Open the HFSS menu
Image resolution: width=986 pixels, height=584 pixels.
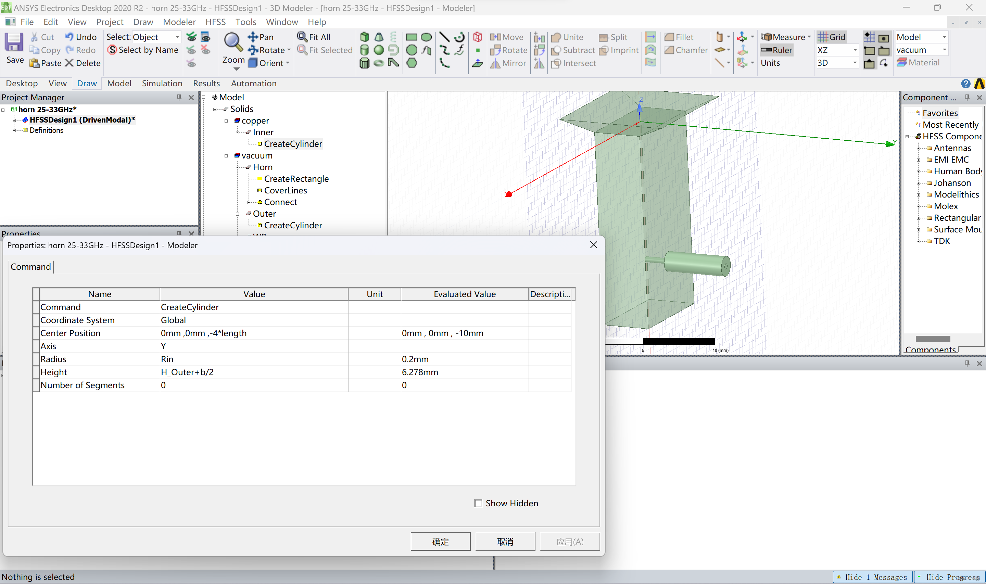(215, 22)
